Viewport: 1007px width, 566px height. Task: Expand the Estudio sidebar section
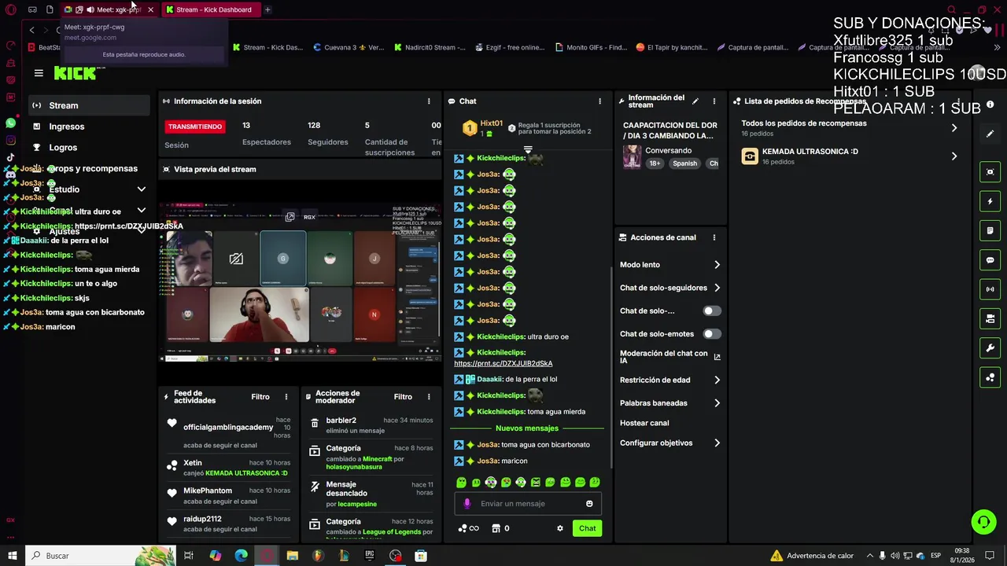[88, 189]
